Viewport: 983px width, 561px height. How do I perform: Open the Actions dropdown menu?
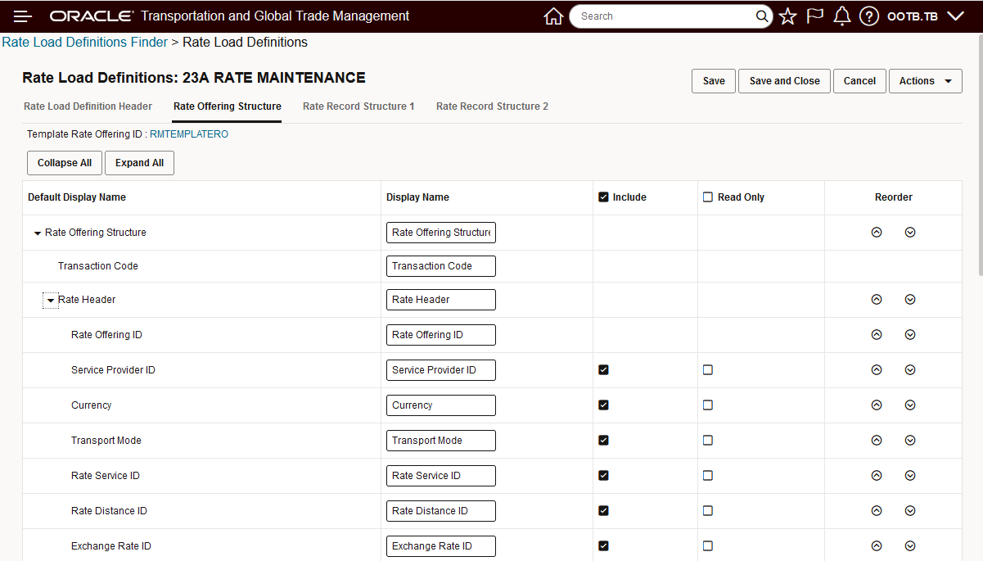pyautogui.click(x=925, y=81)
